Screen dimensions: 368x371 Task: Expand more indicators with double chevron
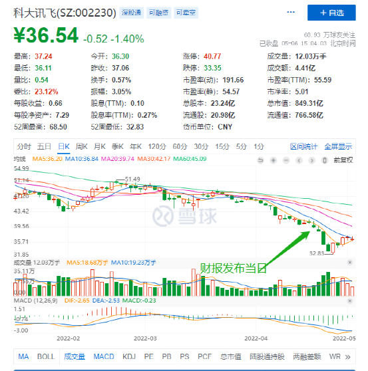click(347, 357)
